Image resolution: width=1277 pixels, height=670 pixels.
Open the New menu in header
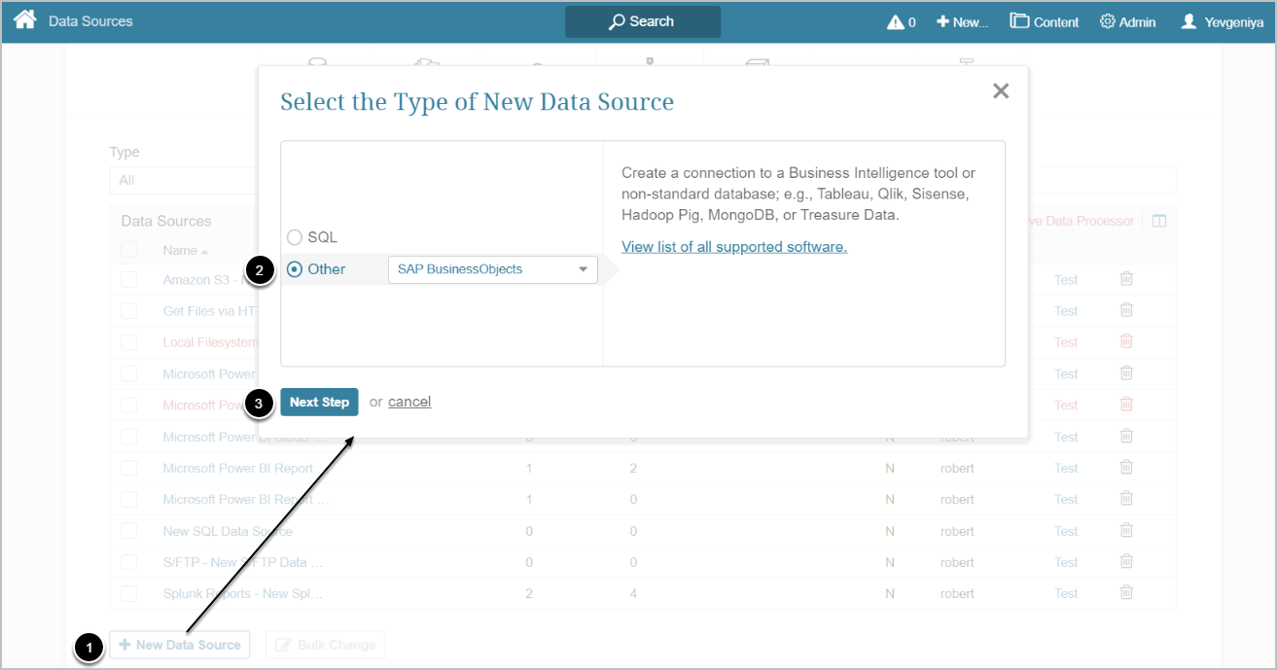click(962, 22)
